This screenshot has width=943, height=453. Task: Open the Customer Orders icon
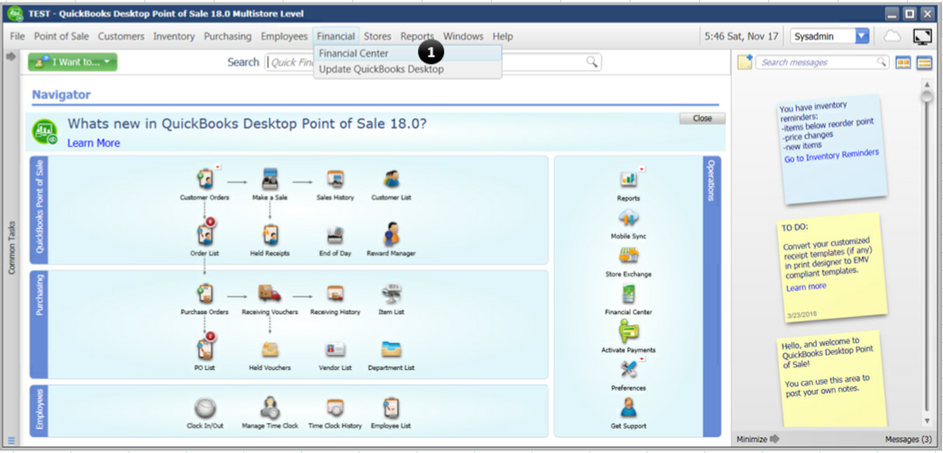[205, 178]
